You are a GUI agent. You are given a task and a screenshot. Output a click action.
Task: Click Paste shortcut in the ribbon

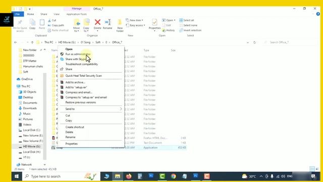tap(58, 30)
